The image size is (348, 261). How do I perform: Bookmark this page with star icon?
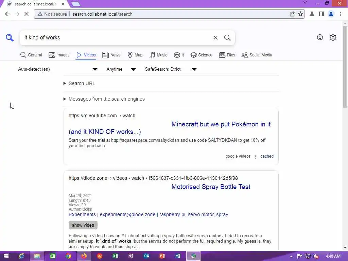click(300, 14)
